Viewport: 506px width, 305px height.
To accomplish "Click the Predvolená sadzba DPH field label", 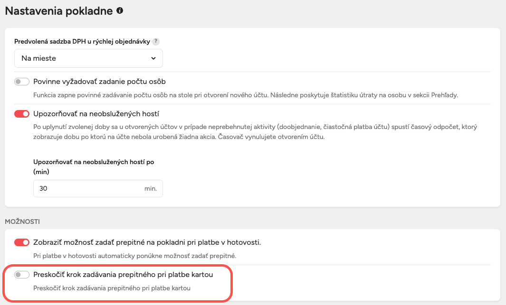I will [82, 42].
